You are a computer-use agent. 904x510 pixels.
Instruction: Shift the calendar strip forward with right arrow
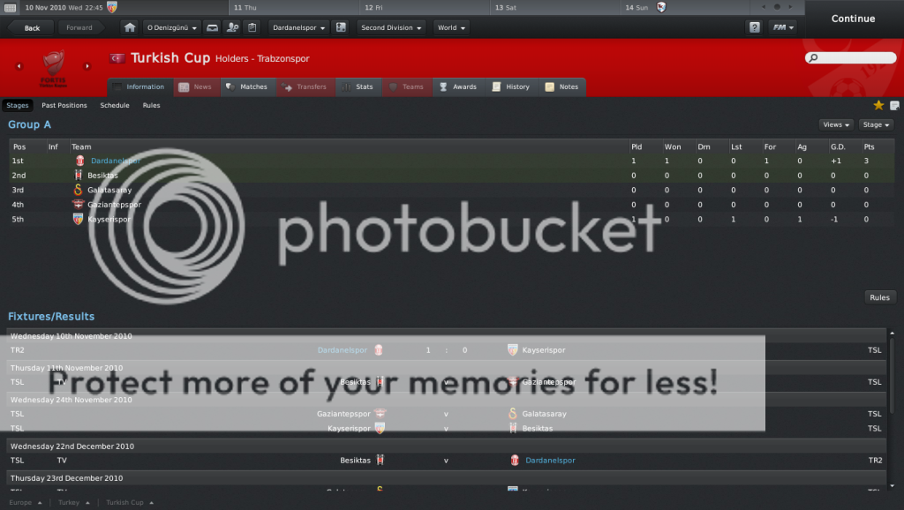[x=790, y=7]
